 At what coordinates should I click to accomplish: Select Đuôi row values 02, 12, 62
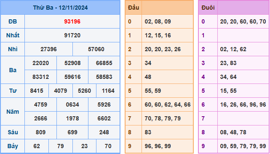tap(233, 49)
